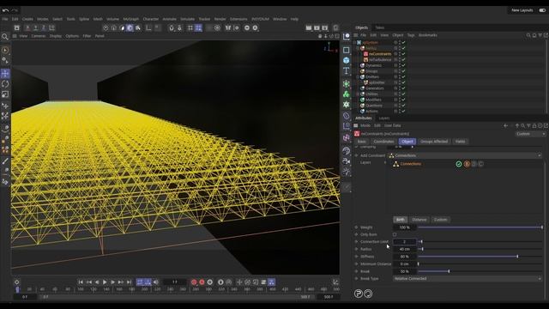
Task: Click the Weight slider track
Action: tap(480, 227)
